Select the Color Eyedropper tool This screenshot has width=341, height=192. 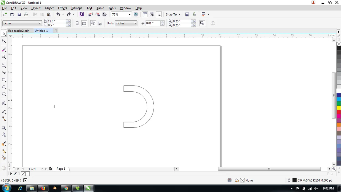coord(4,144)
